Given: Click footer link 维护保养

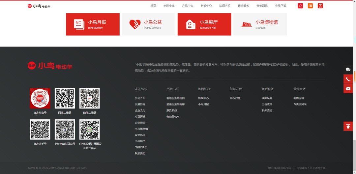Looking at the screenshot, I should pyautogui.click(x=267, y=98).
